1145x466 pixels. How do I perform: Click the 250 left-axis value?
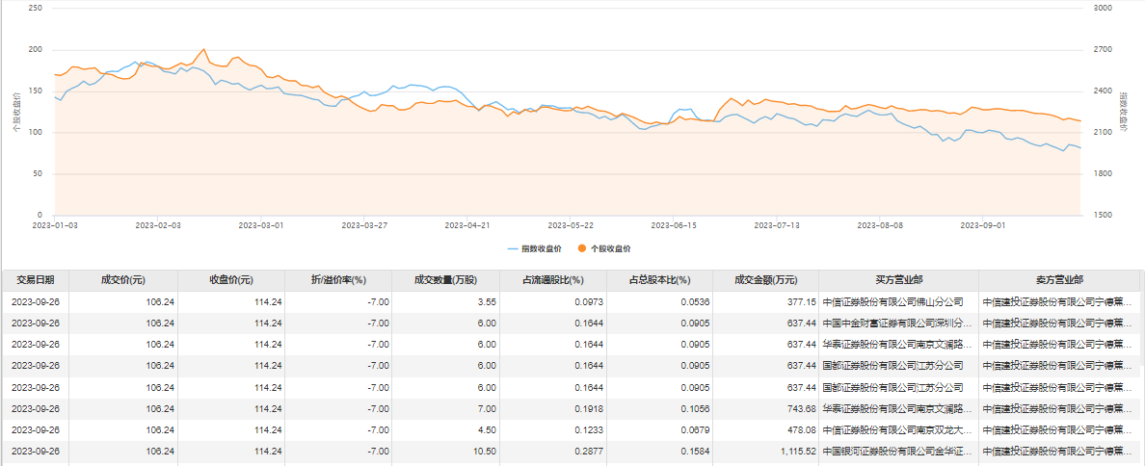(35, 8)
